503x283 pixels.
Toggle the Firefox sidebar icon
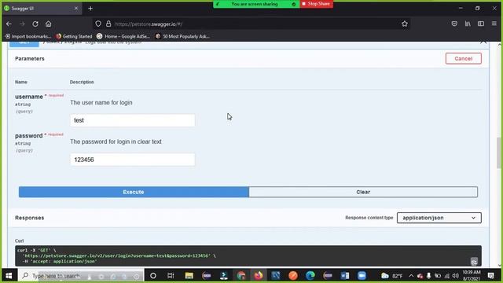pos(481,24)
